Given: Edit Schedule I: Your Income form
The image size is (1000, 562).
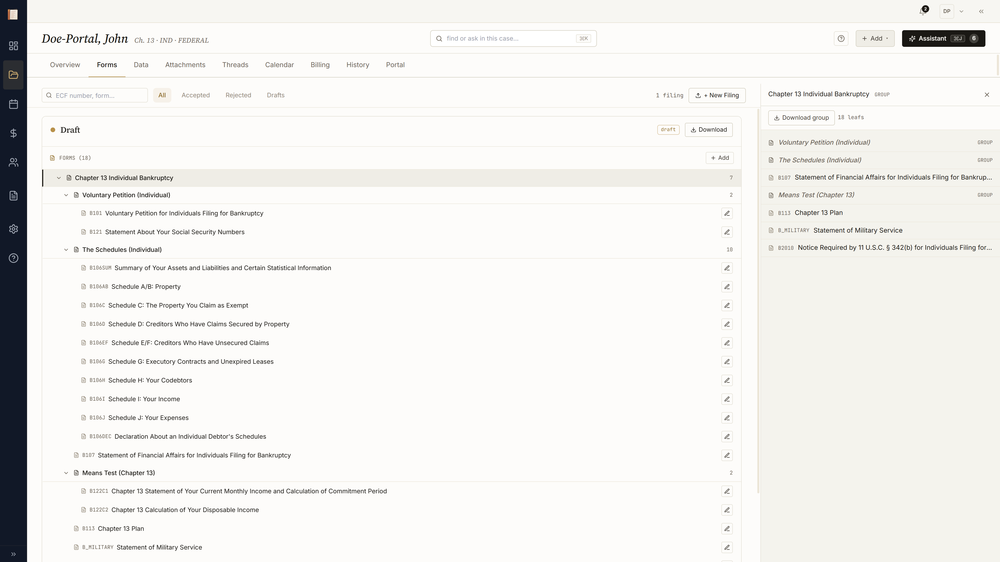Looking at the screenshot, I should coord(727,399).
